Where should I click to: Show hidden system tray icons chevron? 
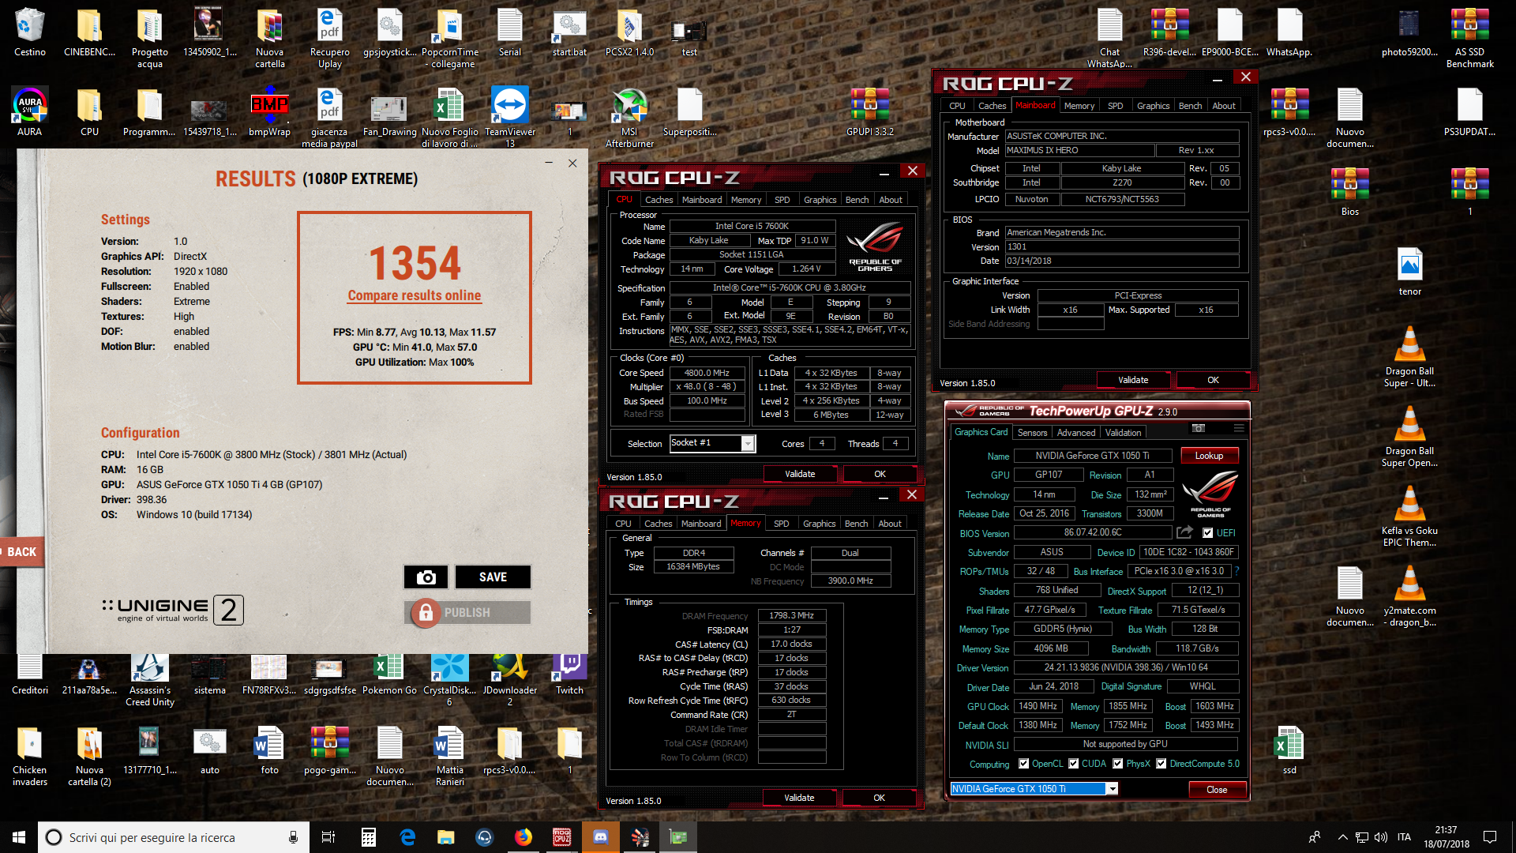pos(1342,837)
